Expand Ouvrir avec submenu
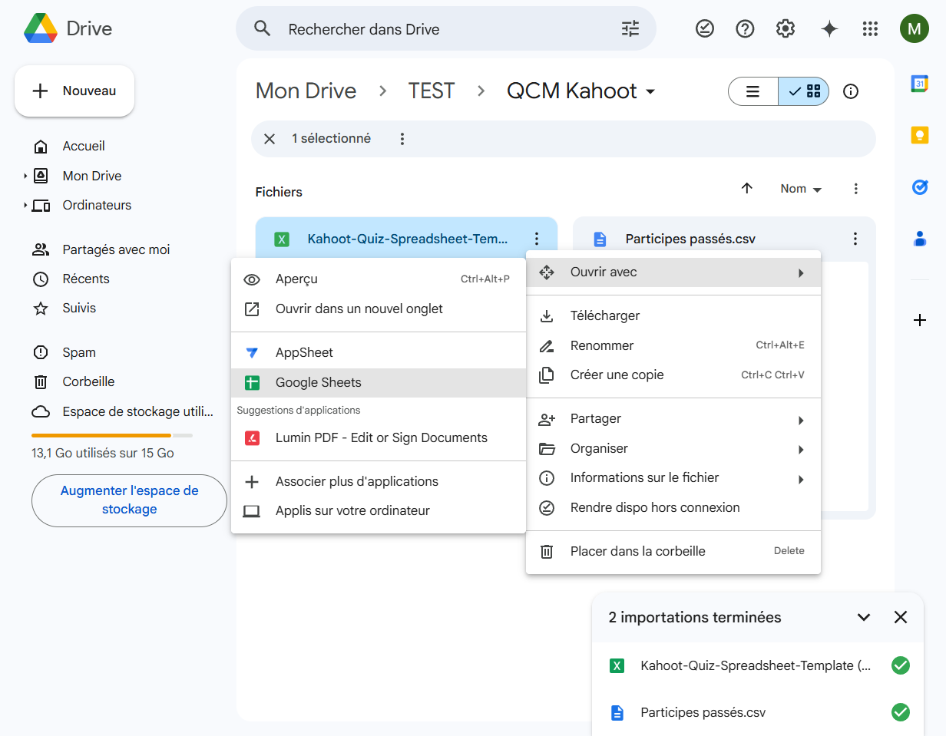The width and height of the screenshot is (946, 736). 673,272
